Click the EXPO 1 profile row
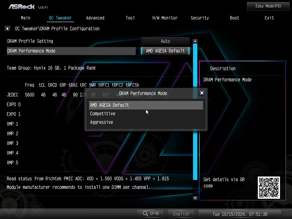The width and height of the screenshot is (292, 219). 14,114
